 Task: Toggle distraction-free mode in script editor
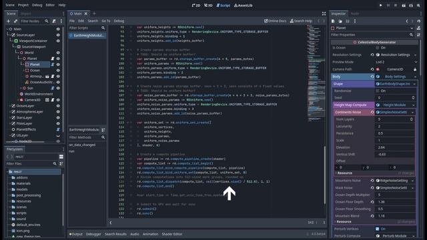tap(324, 13)
